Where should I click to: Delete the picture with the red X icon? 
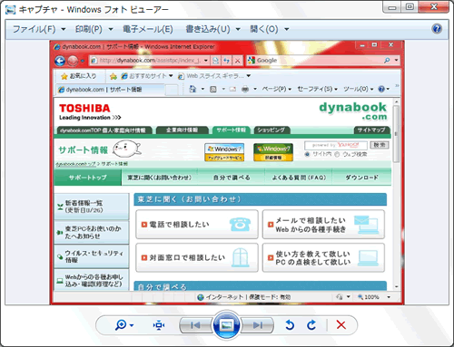point(341,325)
